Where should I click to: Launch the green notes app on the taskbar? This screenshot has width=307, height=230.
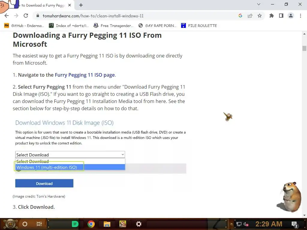[x=75, y=224]
